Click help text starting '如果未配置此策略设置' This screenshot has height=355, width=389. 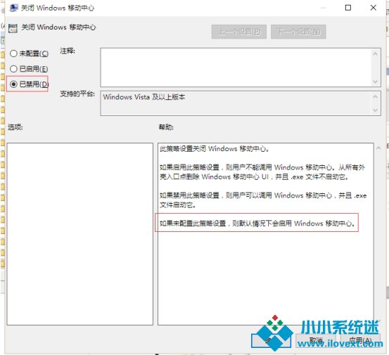pos(257,224)
